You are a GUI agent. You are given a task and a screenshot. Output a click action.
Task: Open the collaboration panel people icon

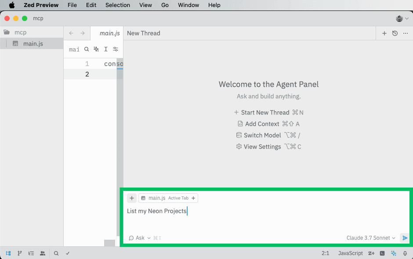click(43, 253)
